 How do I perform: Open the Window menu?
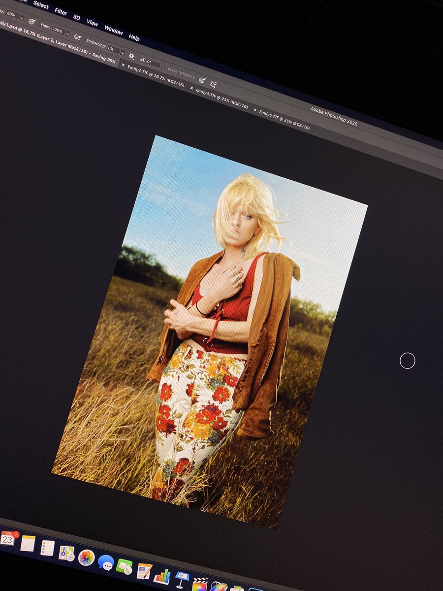pos(113,31)
